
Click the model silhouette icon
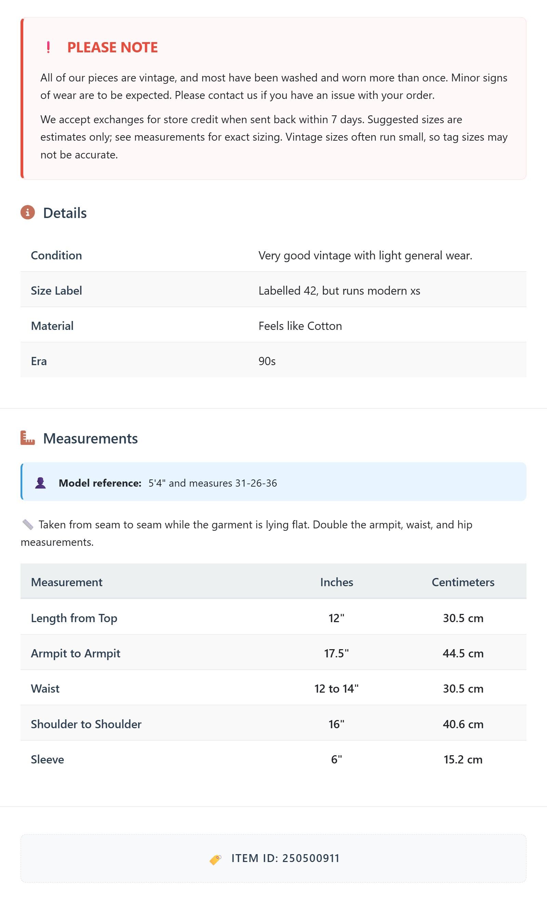[x=40, y=483]
